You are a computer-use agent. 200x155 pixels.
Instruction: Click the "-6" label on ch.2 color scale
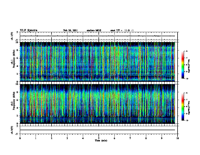pos(186,93)
